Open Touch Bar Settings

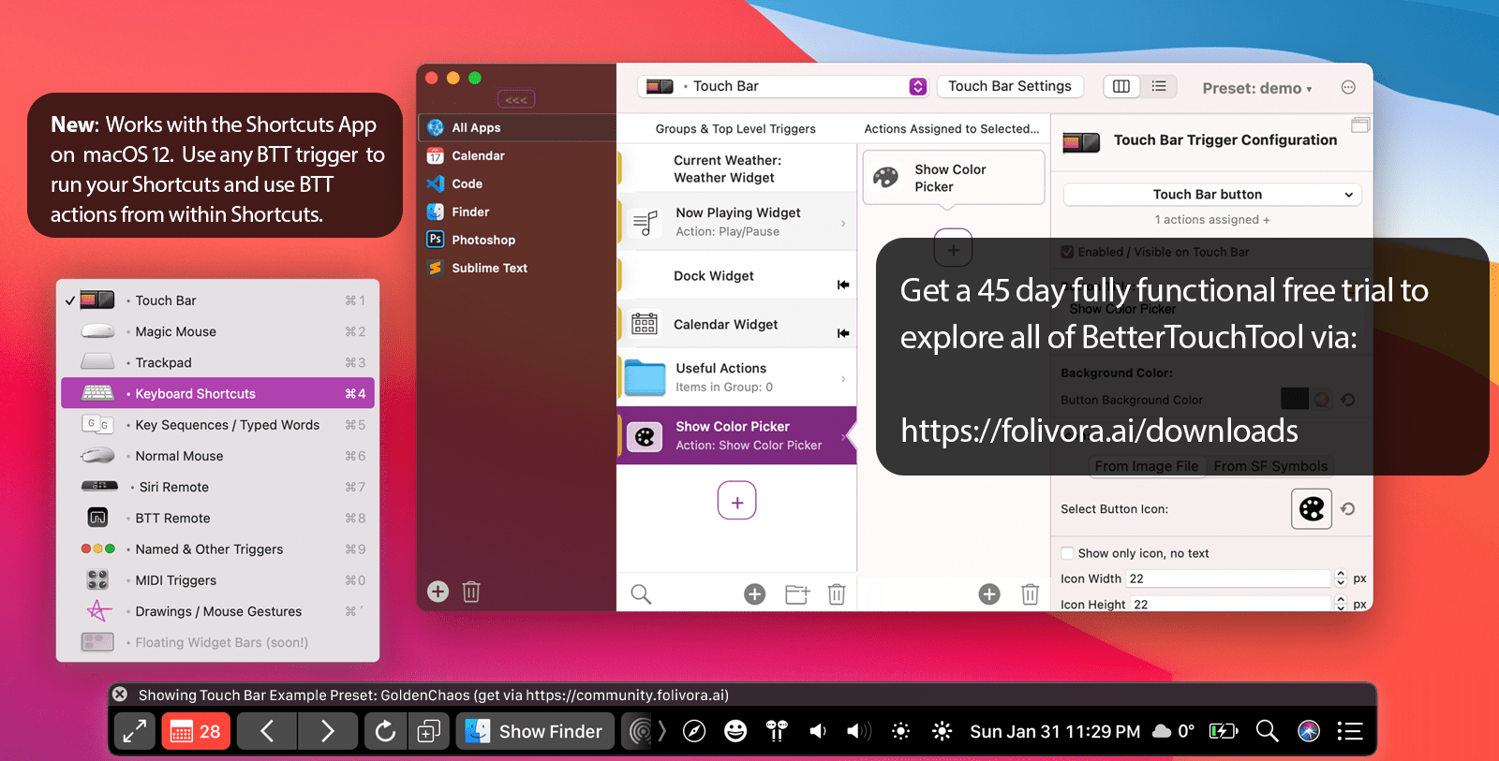(x=1010, y=86)
